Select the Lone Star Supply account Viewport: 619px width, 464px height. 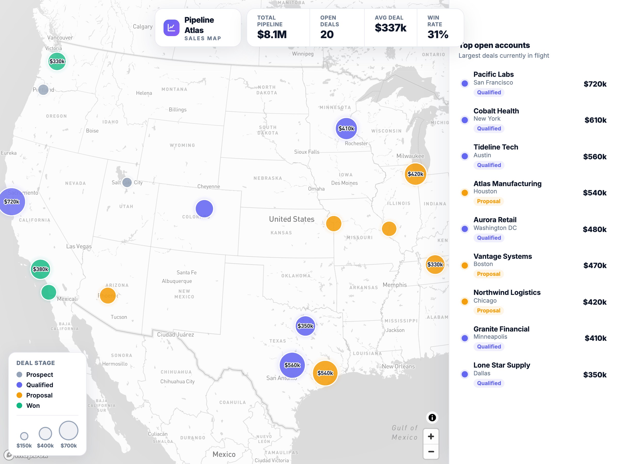click(533, 374)
